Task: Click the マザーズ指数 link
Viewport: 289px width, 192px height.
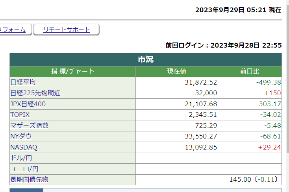Action: (30, 126)
